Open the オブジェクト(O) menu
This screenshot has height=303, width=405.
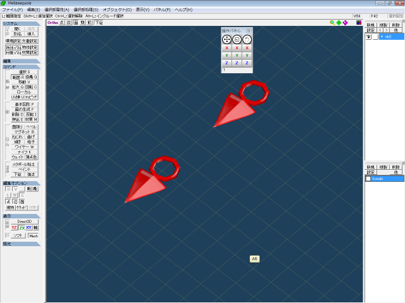click(117, 10)
